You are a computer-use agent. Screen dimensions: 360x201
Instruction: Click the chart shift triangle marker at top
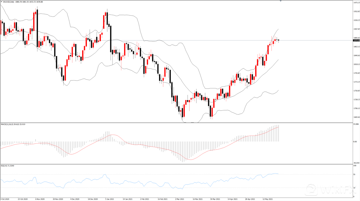(281, 1)
